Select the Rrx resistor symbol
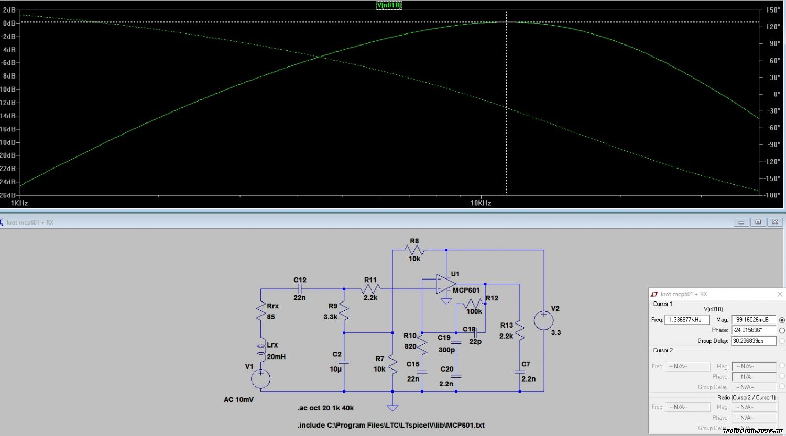This screenshot has width=786, height=436. click(x=261, y=311)
